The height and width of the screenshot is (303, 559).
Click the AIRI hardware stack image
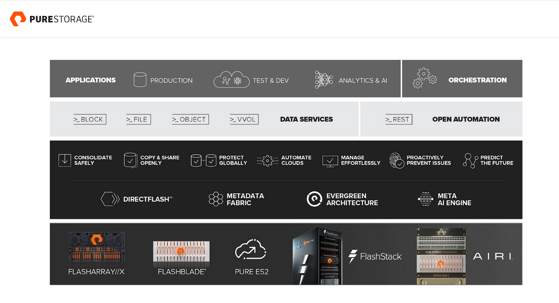point(441,256)
